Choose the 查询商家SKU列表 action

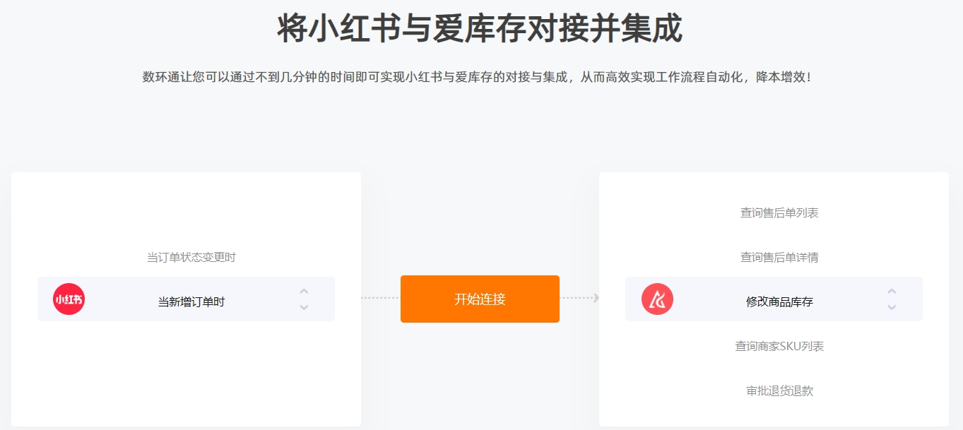pyautogui.click(x=779, y=346)
